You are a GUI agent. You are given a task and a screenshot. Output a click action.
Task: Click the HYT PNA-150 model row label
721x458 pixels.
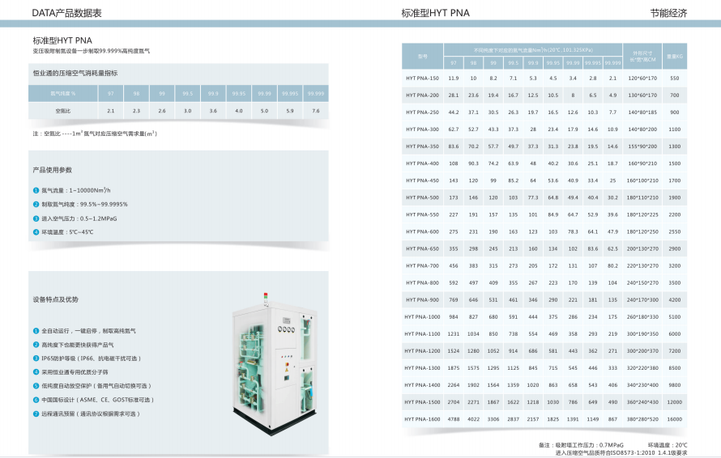422,78
